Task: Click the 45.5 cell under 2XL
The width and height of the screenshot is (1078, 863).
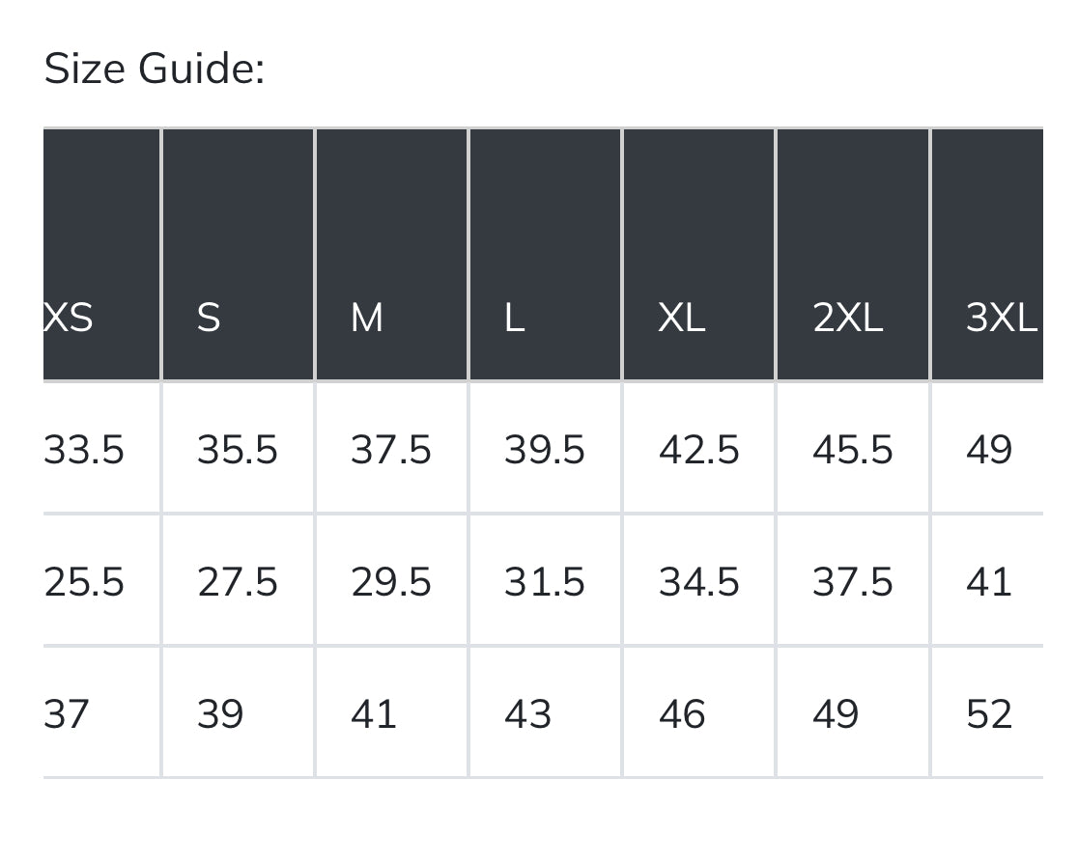Action: coord(853,450)
